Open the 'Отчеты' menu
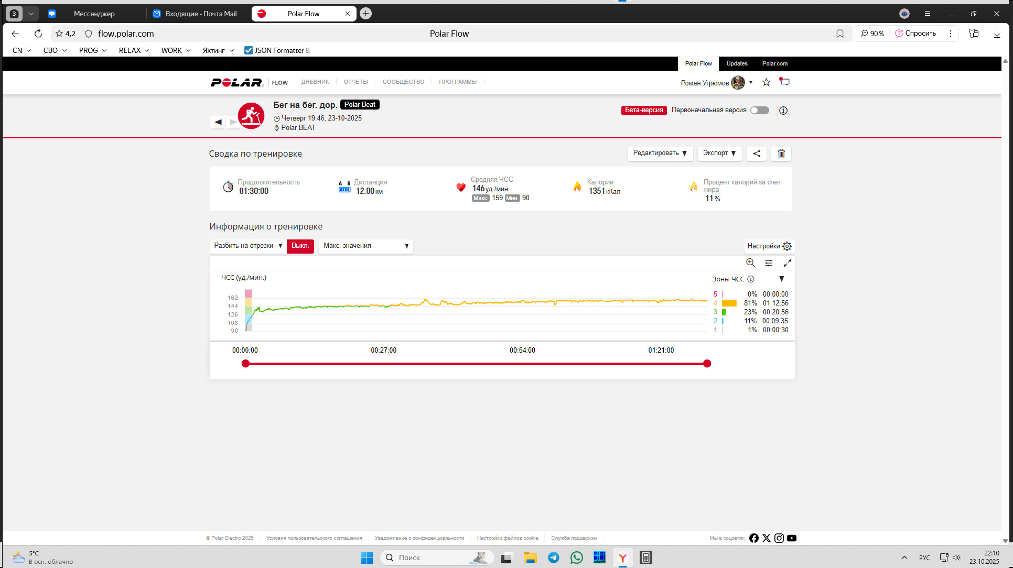The height and width of the screenshot is (568, 1013). 356,82
